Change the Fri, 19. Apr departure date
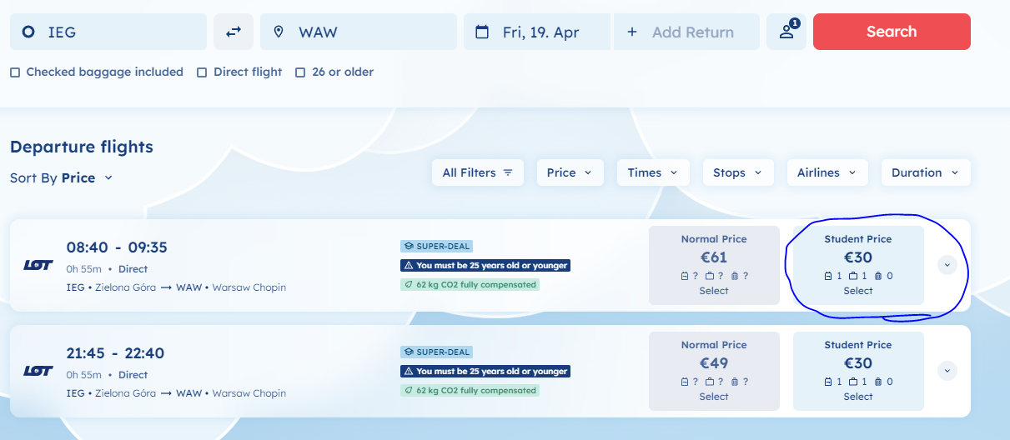The height and width of the screenshot is (440, 1010). pos(538,32)
